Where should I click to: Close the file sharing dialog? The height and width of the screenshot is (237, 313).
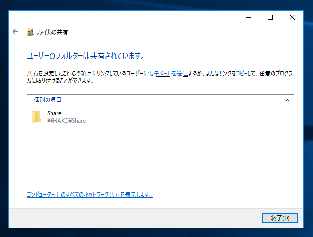click(x=292, y=17)
